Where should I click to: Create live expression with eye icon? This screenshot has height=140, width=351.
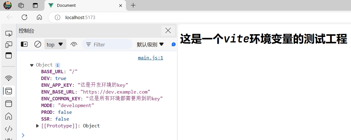pos(74,44)
